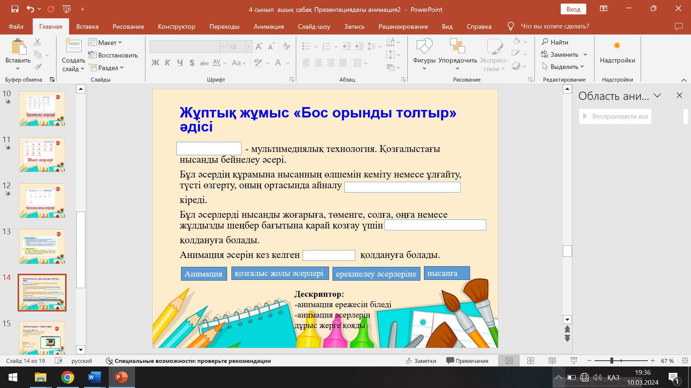691x388 pixels.
Task: Open Google Chrome from the taskbar
Action: 67,377
